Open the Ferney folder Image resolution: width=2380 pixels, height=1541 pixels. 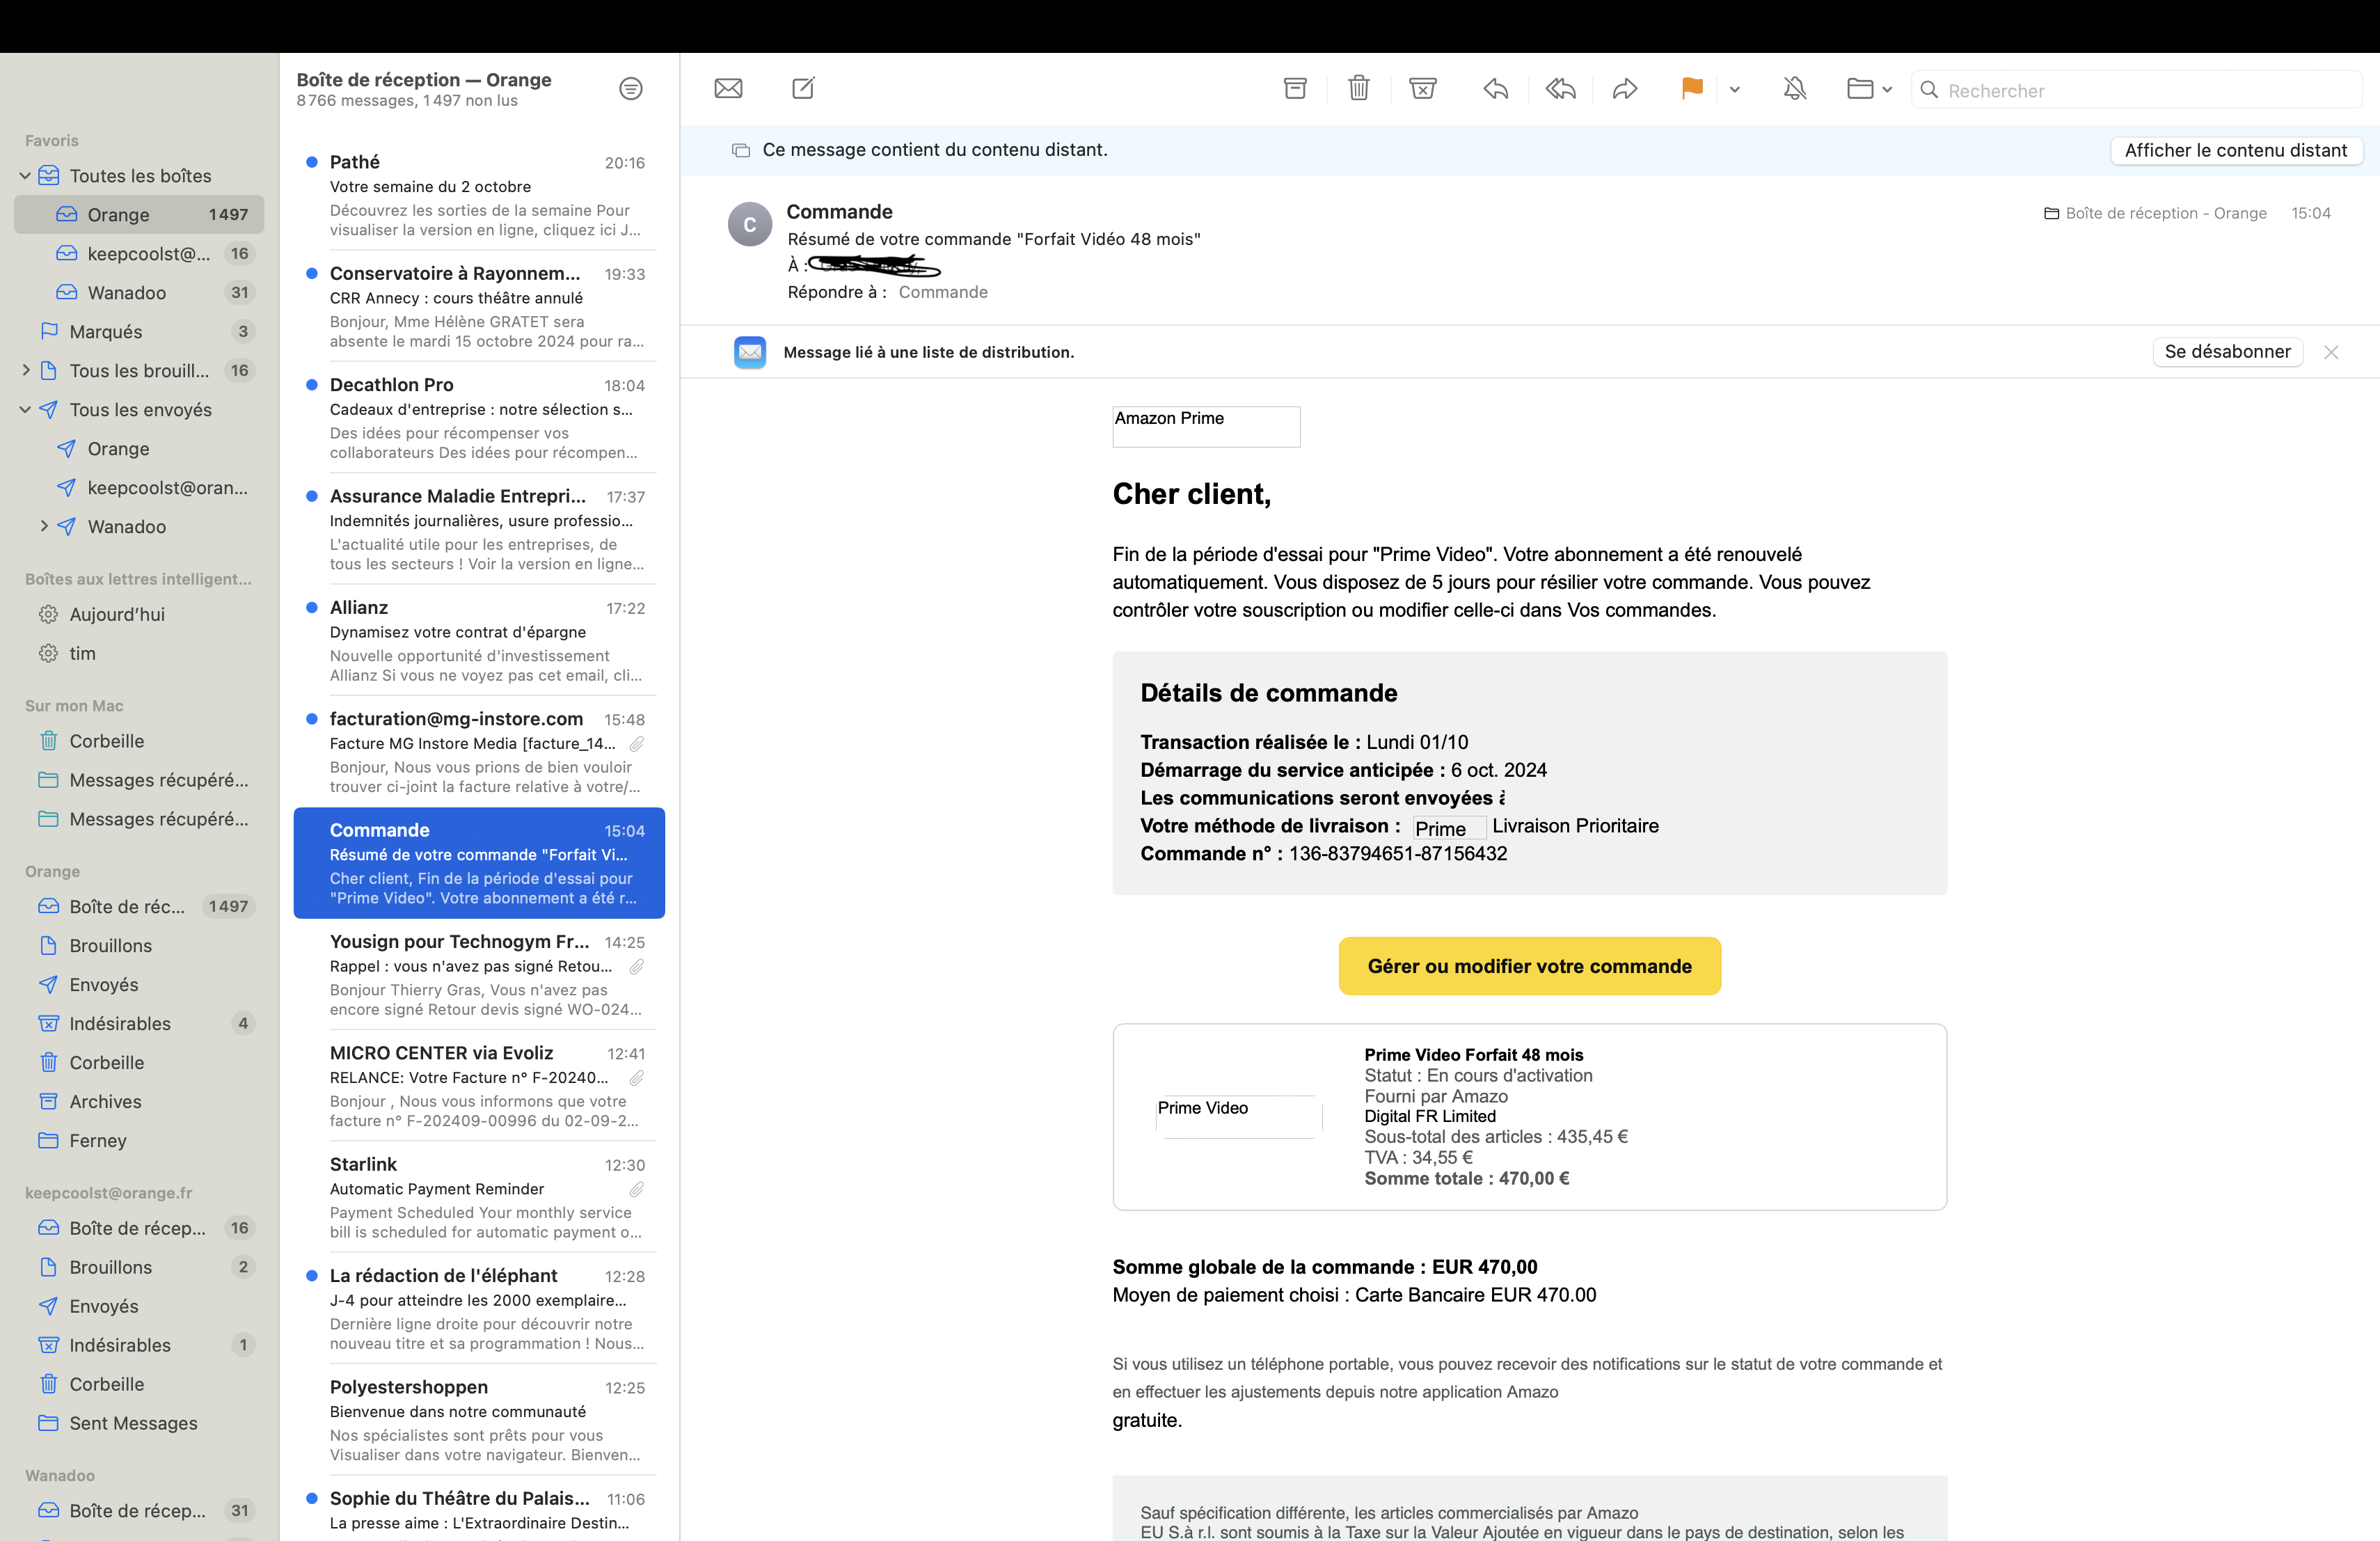pos(139,1141)
